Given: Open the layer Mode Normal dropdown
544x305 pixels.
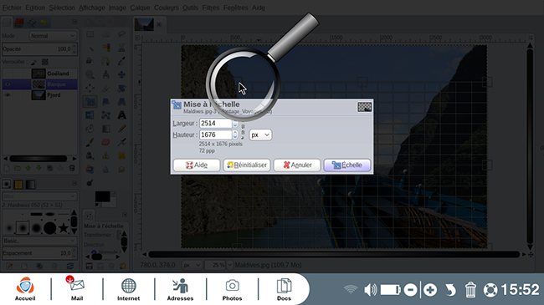Looking at the screenshot, I should 53,36.
